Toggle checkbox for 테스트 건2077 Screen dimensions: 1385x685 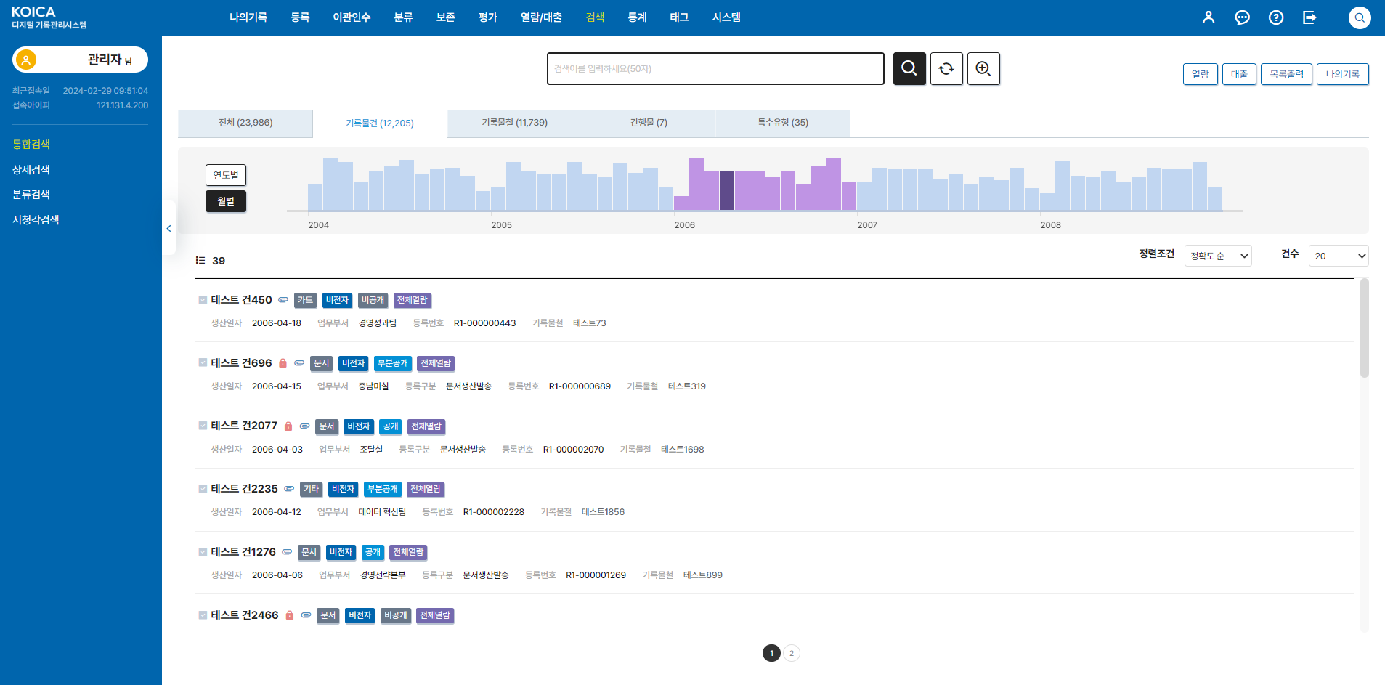(203, 426)
